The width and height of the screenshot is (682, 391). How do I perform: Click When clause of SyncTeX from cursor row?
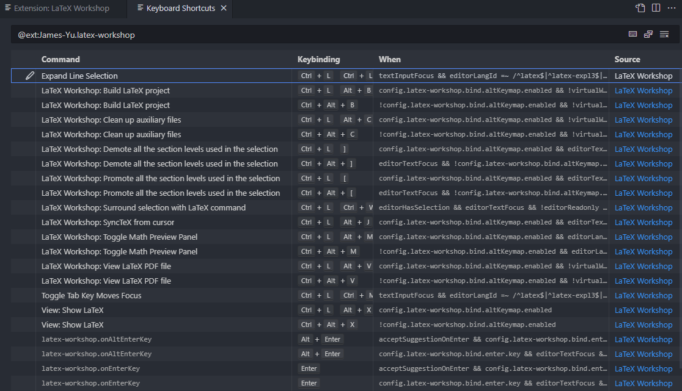coord(493,222)
